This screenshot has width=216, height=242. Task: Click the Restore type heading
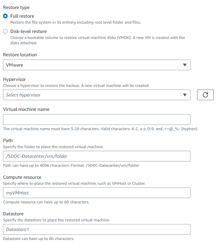coord(16,7)
